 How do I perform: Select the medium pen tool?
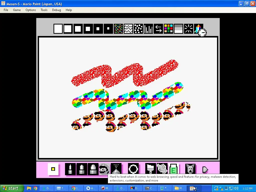82,169
